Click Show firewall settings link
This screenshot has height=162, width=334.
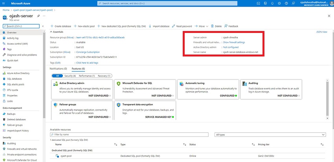234,42
